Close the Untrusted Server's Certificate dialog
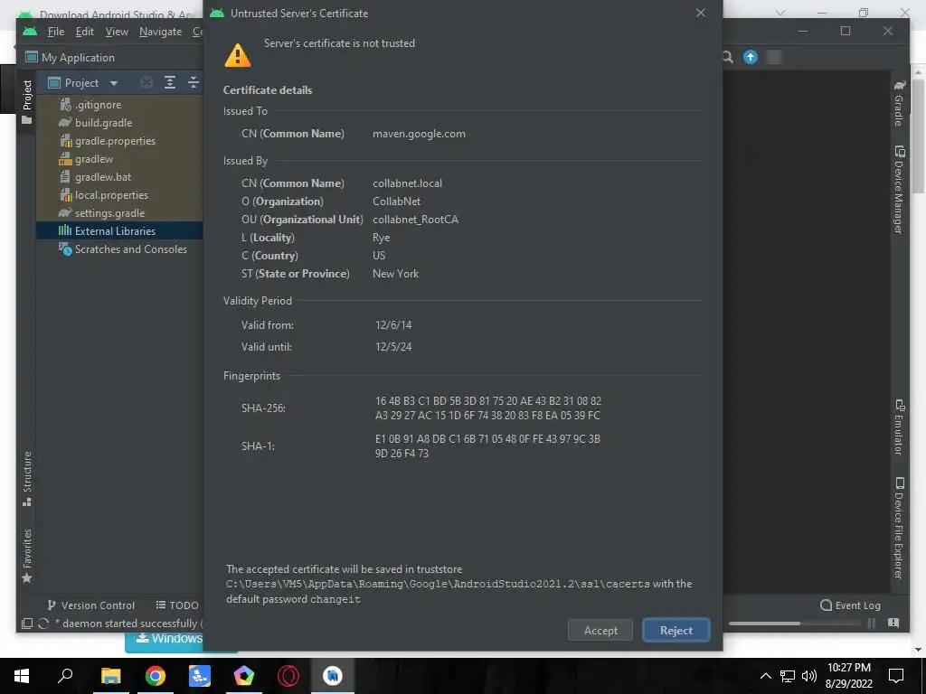The width and height of the screenshot is (926, 694). pyautogui.click(x=701, y=13)
